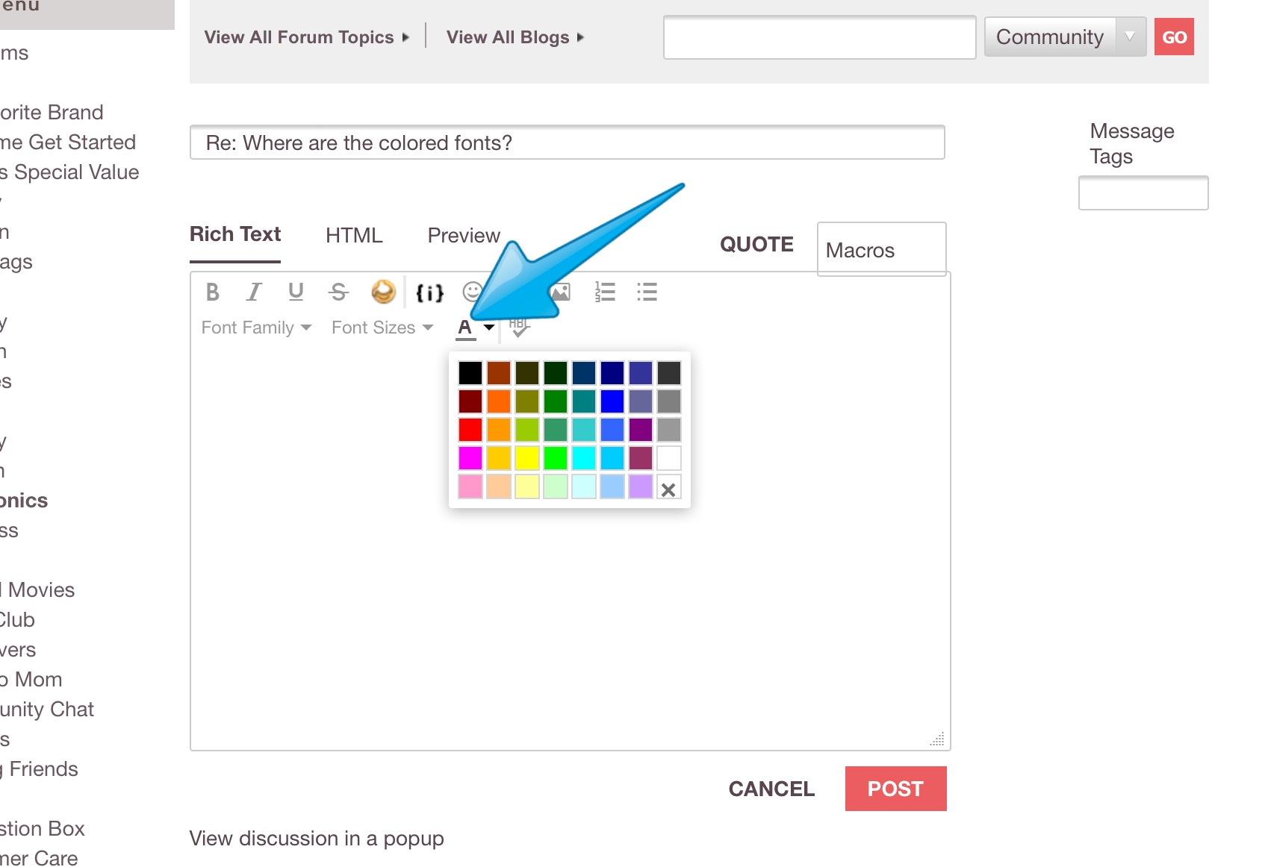The width and height of the screenshot is (1265, 867).
Task: Pick the bright red color swatch
Action: click(x=470, y=430)
